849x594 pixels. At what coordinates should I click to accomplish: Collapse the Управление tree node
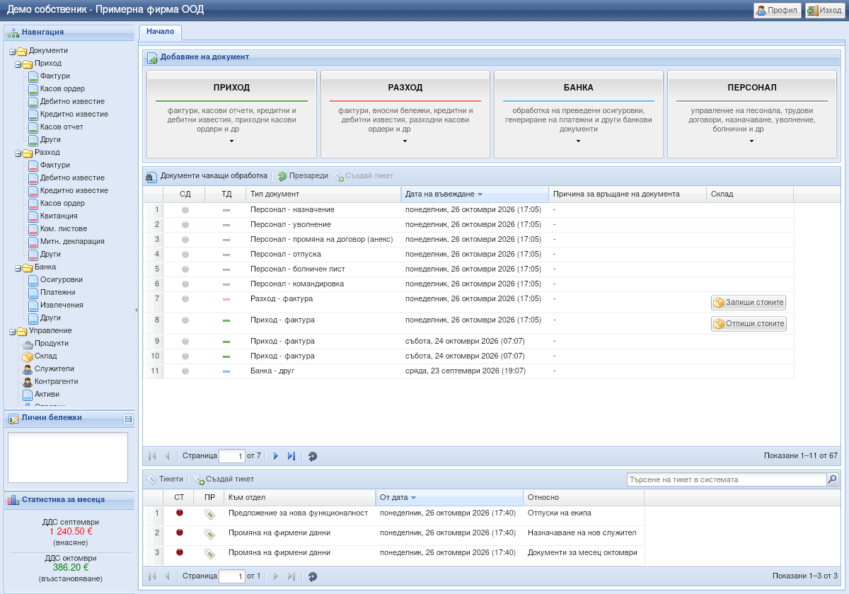13,331
